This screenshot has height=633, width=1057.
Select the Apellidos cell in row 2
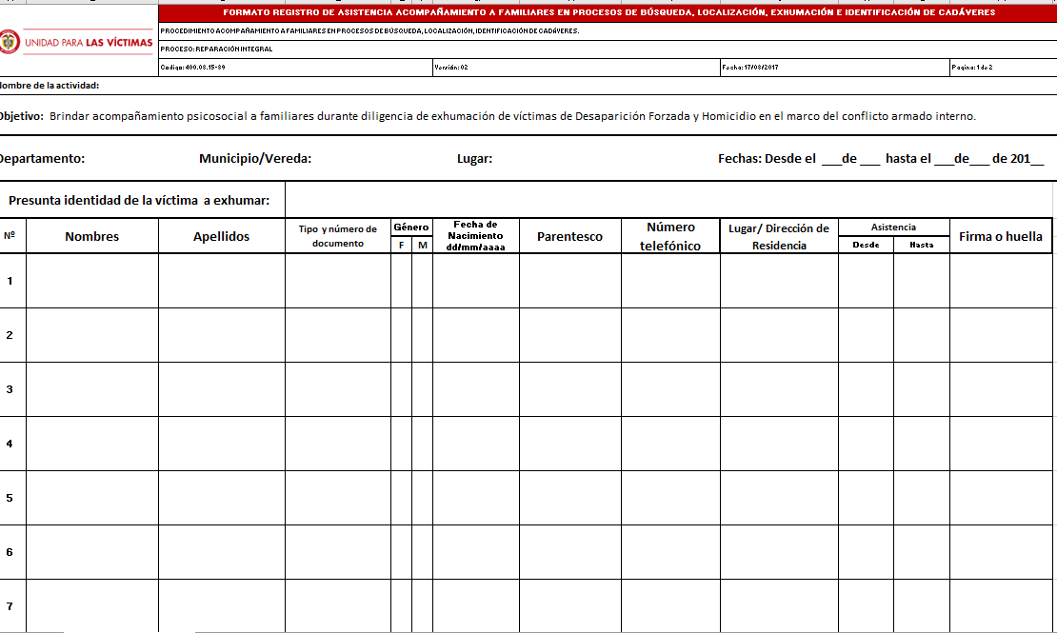click(x=222, y=335)
